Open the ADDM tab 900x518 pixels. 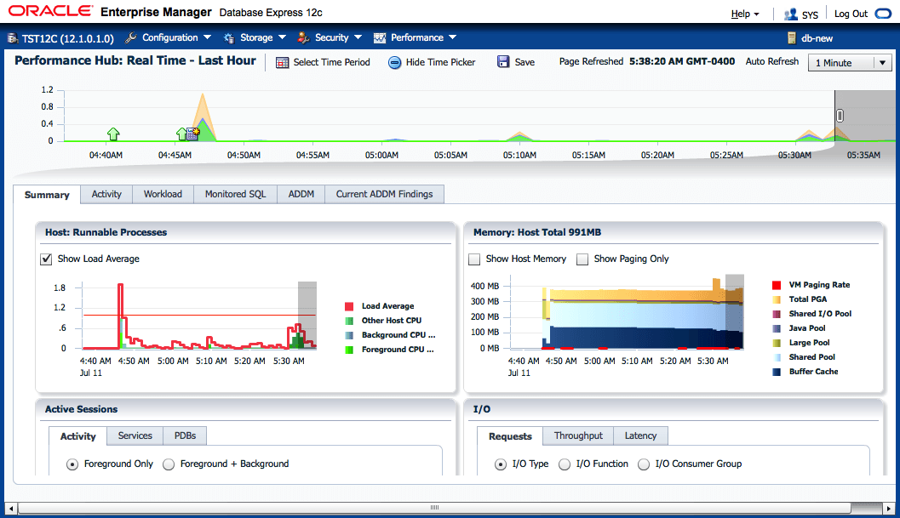301,194
